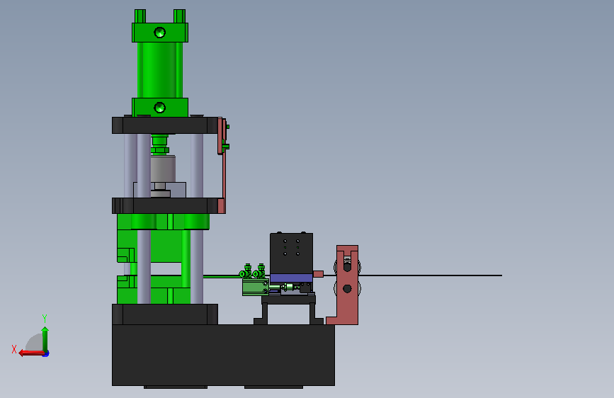Select the large black machine base block
614x398 pixels.
[x=223, y=355]
